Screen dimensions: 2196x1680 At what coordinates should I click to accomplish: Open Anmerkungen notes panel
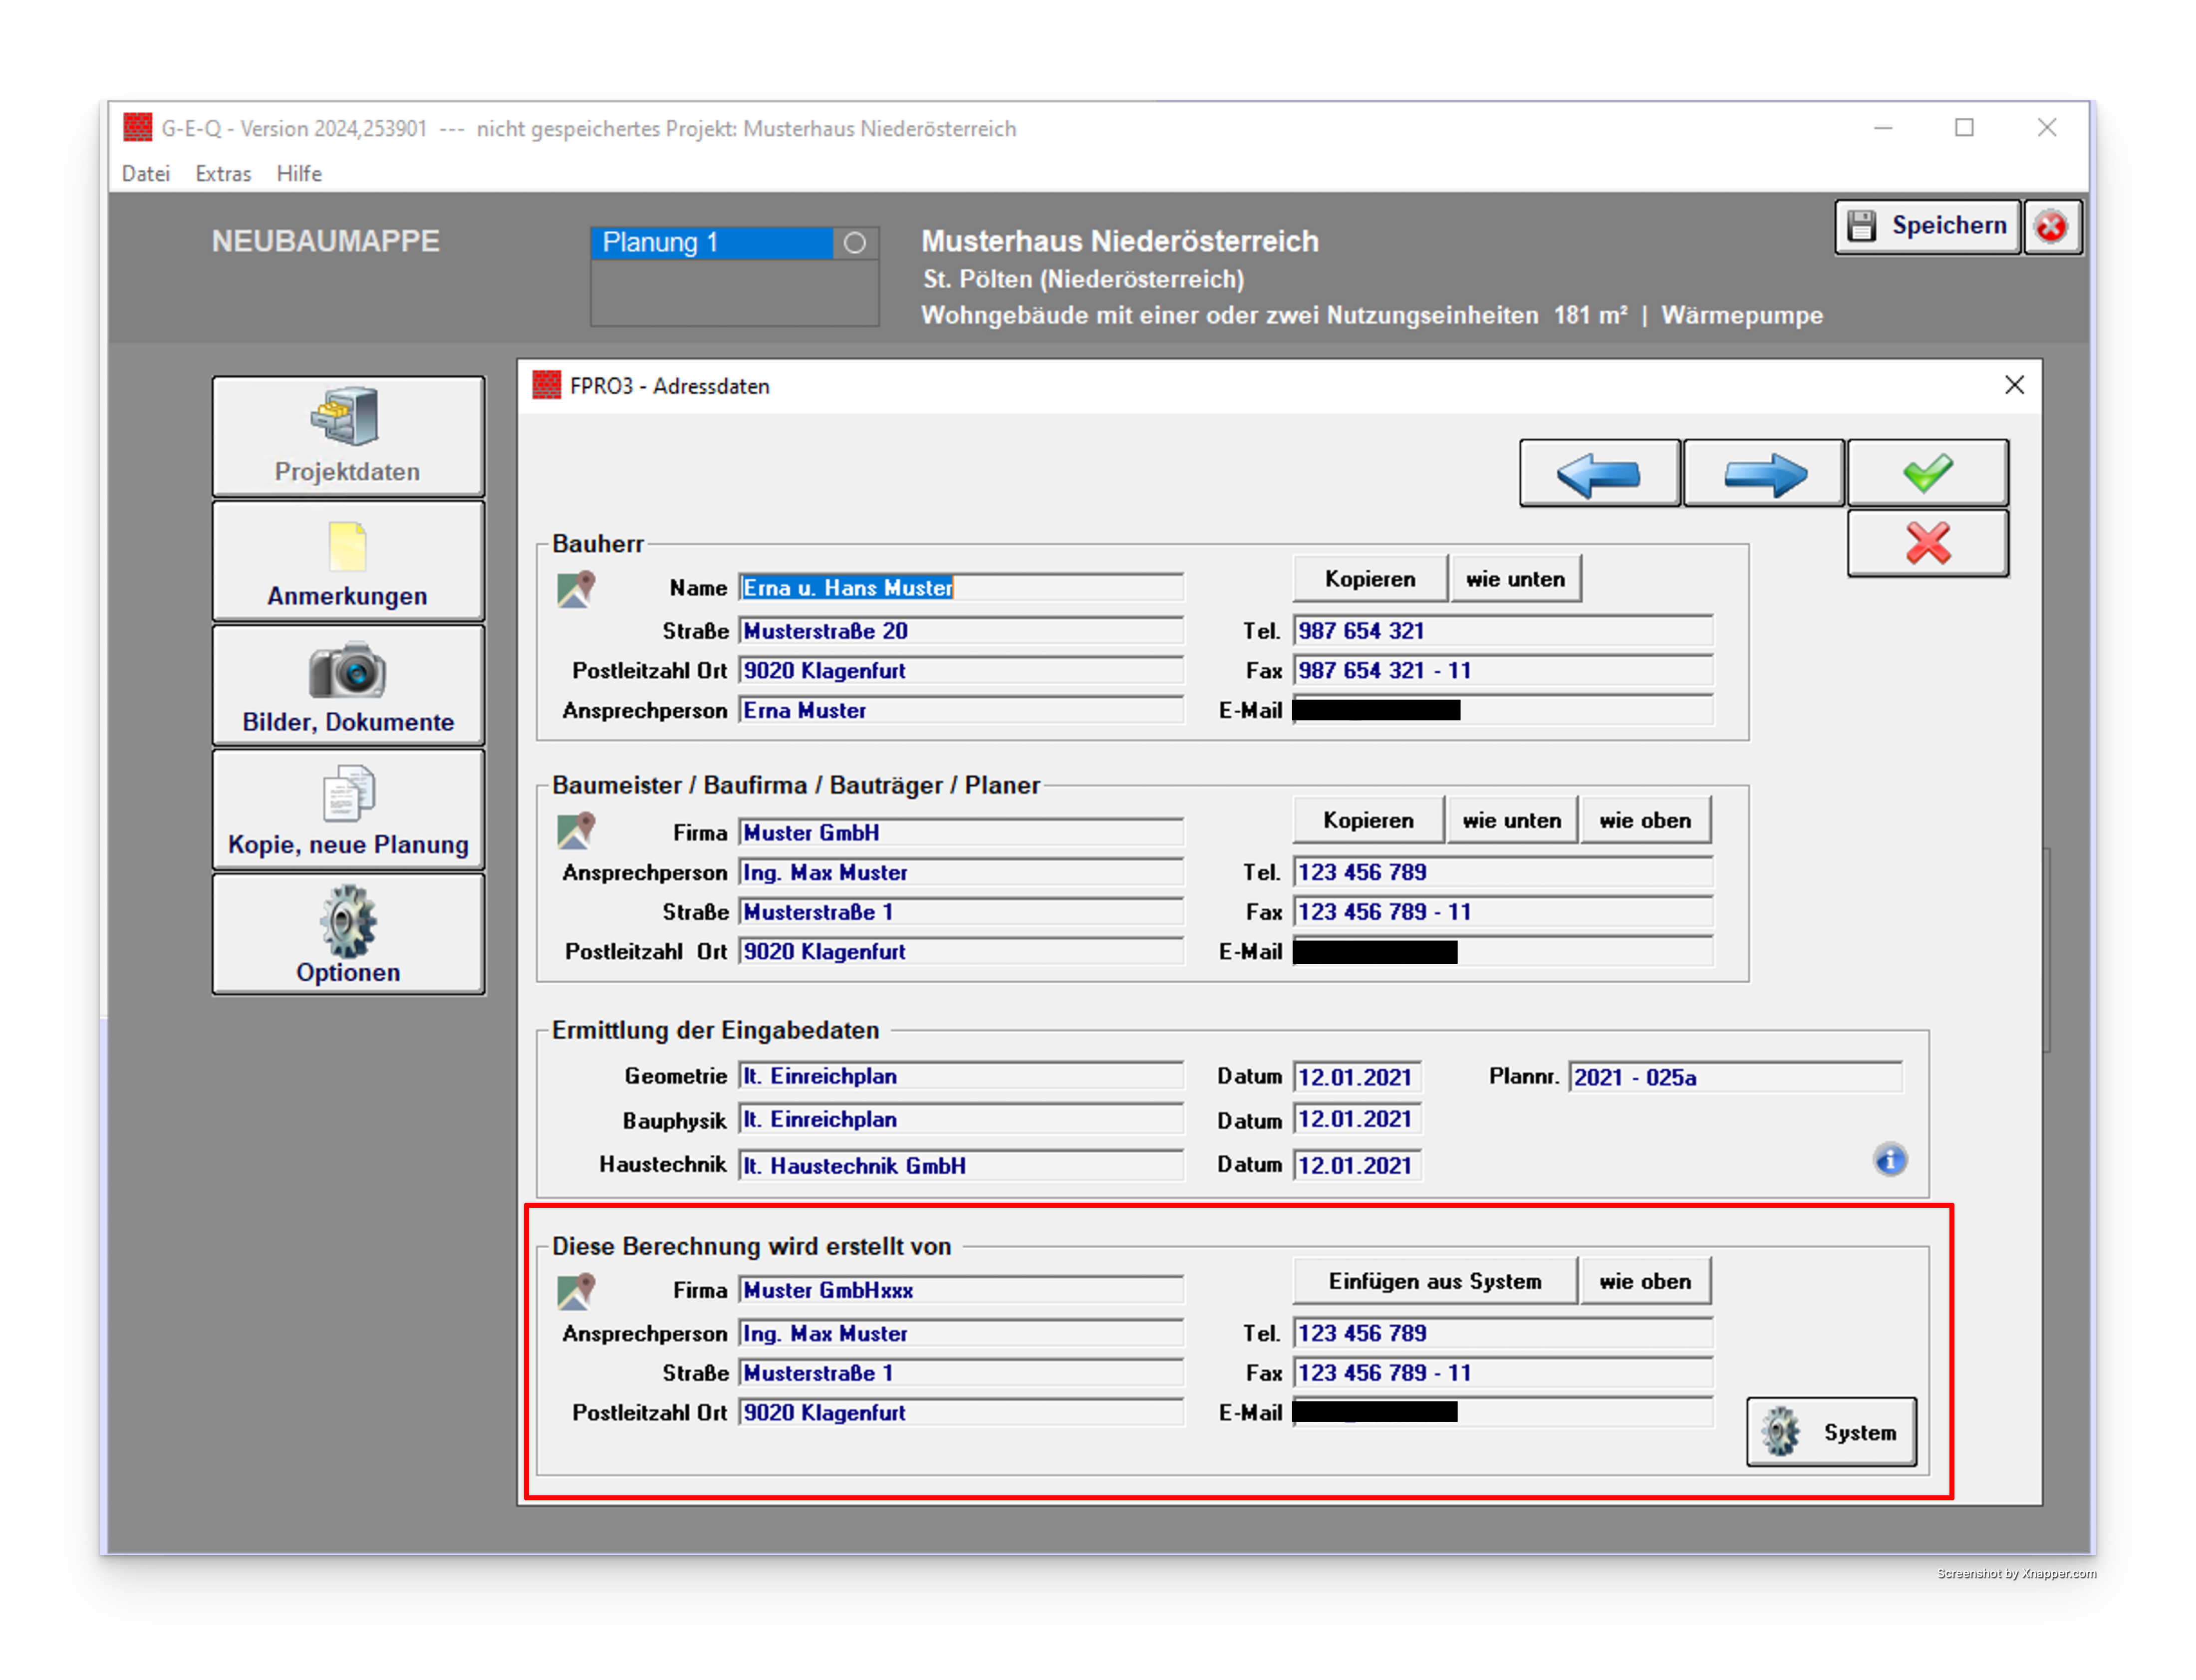coord(348,561)
